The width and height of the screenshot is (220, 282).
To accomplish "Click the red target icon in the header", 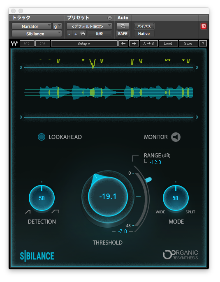I will (204, 26).
